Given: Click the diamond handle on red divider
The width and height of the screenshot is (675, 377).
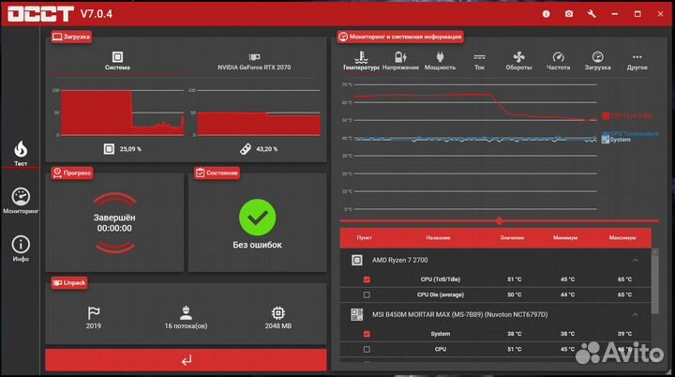Looking at the screenshot, I should coord(500,221).
